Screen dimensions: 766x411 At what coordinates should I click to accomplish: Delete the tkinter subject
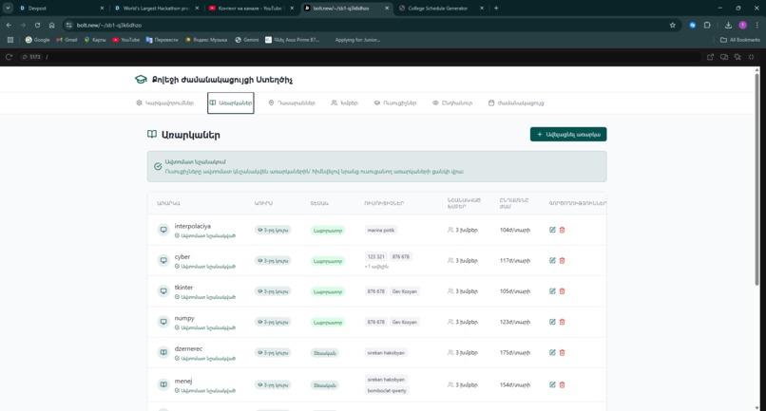[x=562, y=291]
